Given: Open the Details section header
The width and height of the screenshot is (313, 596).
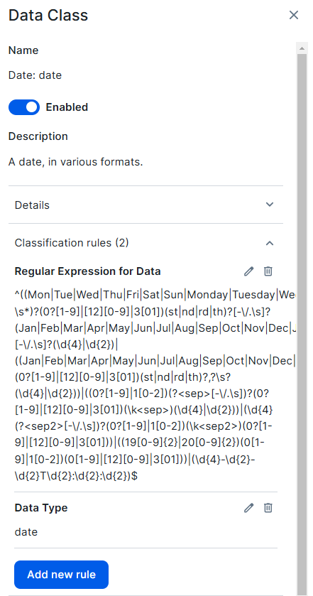Looking at the screenshot, I should coord(146,205).
